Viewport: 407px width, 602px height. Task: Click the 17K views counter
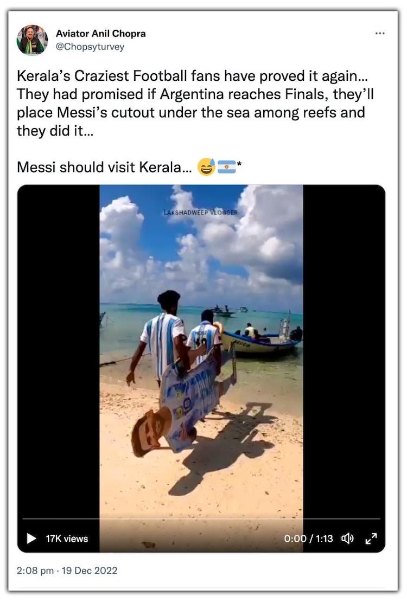pyautogui.click(x=67, y=539)
